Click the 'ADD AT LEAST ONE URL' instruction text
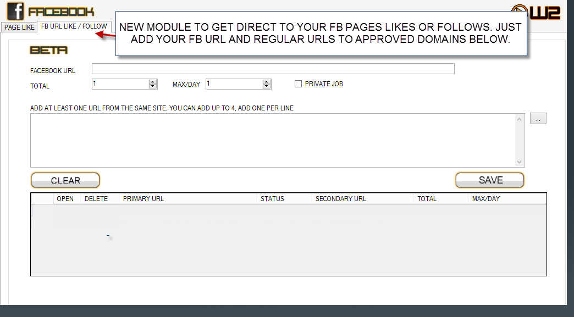The image size is (574, 317). [x=162, y=108]
